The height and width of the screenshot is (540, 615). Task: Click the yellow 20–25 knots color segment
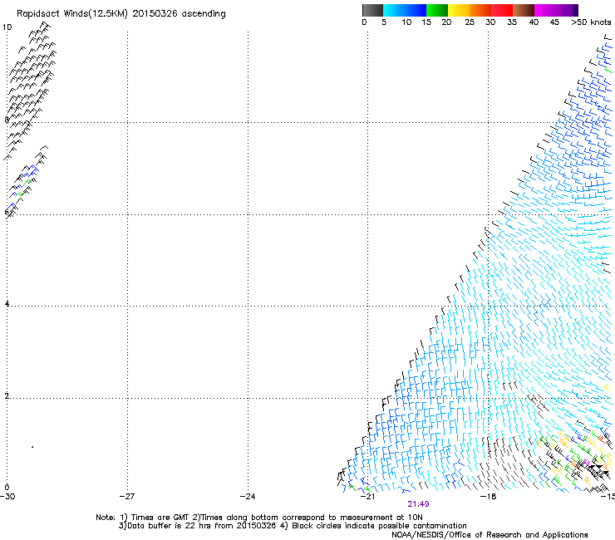(x=459, y=10)
